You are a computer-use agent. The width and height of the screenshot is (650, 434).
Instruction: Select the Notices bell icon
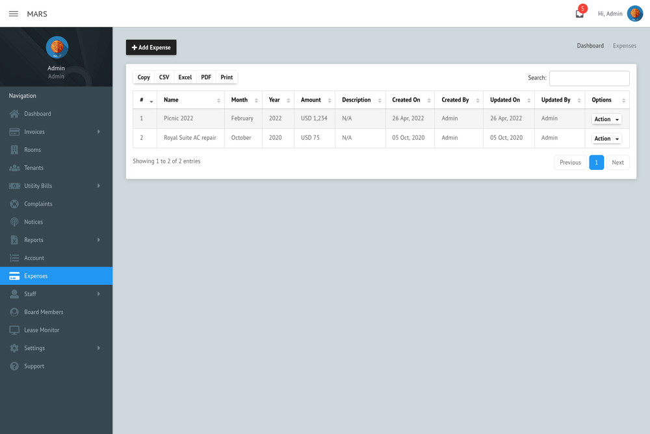coord(13,221)
